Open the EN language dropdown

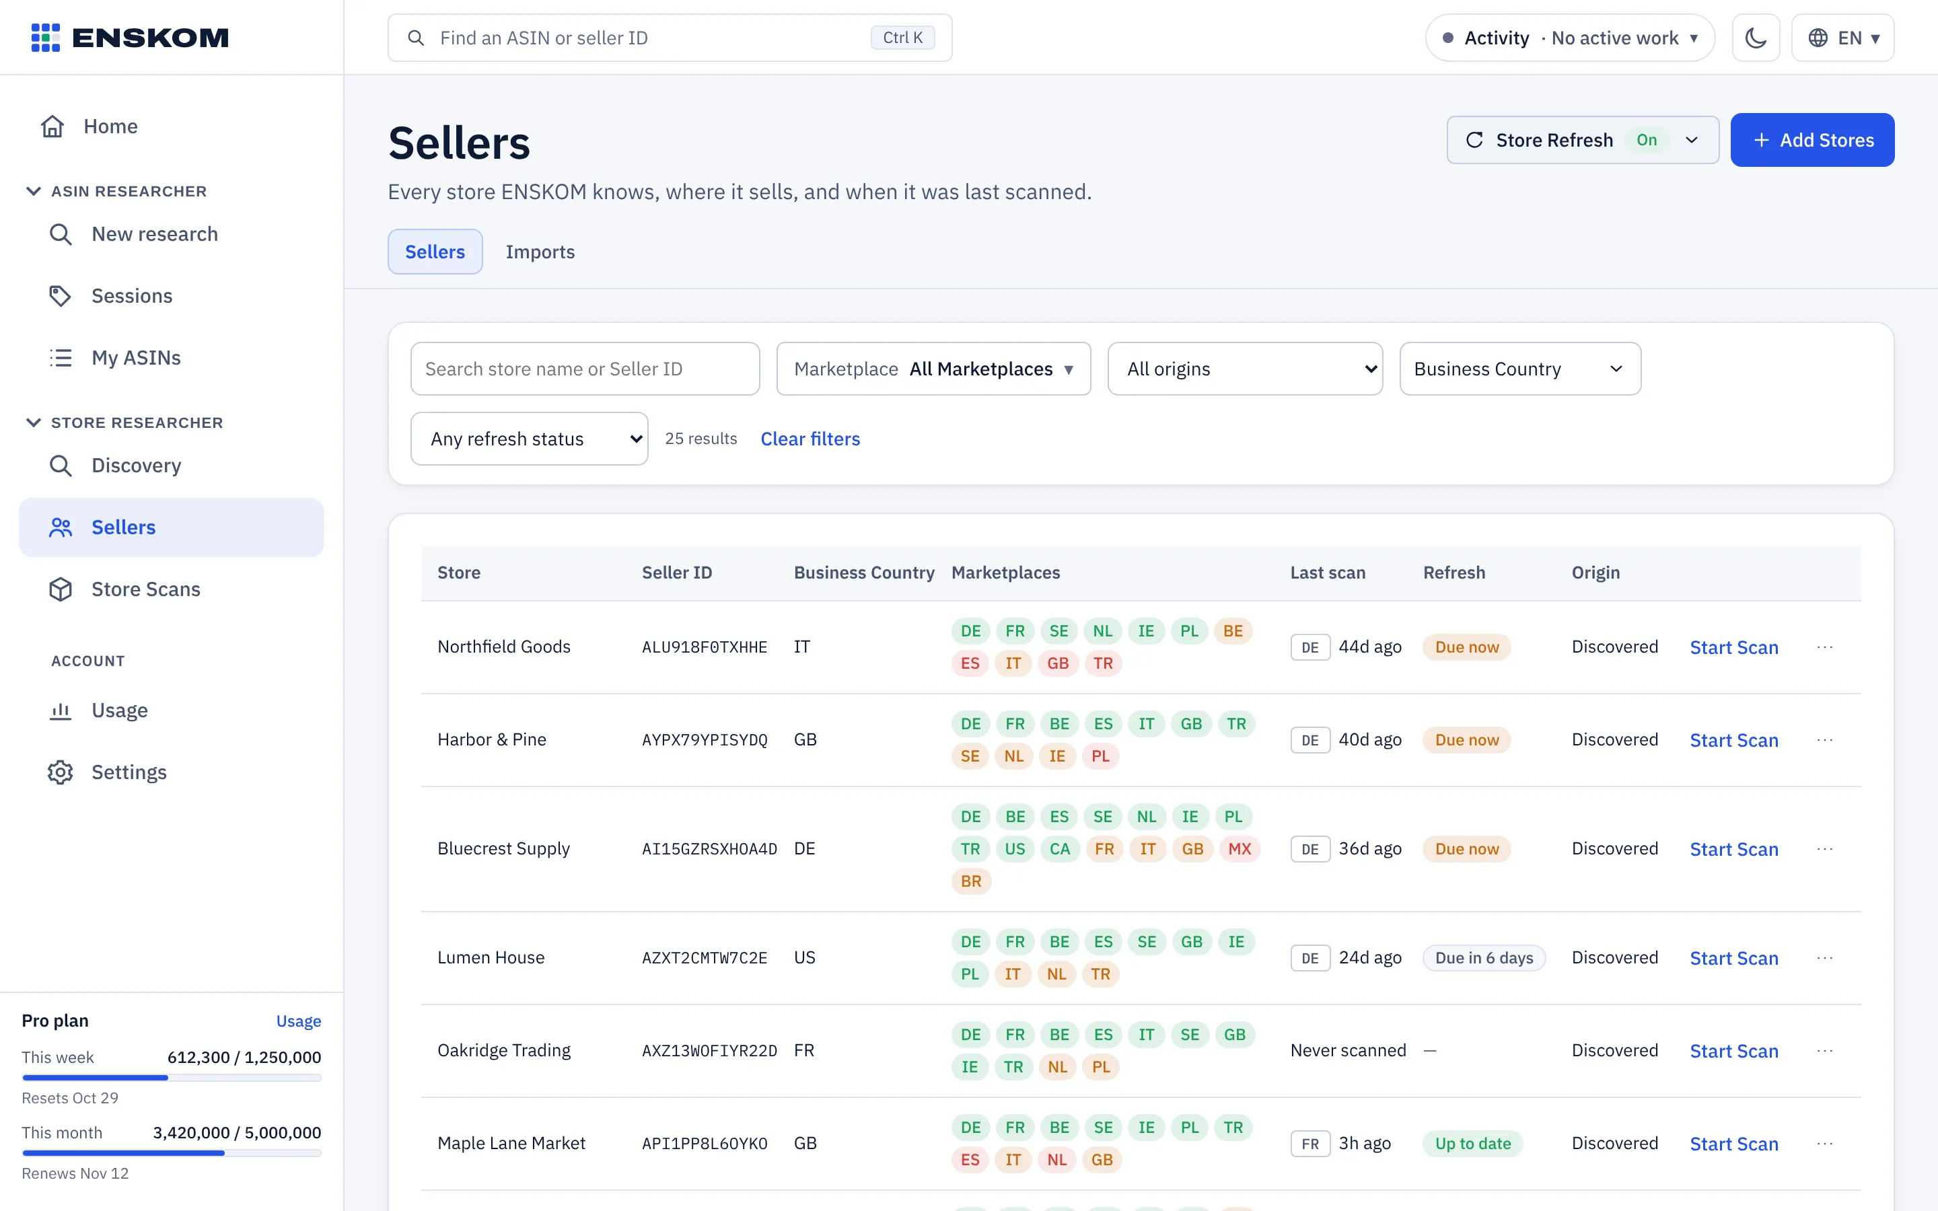1842,38
